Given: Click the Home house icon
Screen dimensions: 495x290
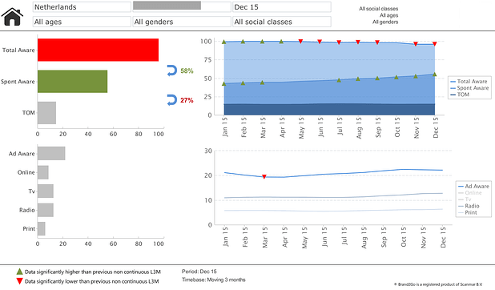Looking at the screenshot, I should (12, 17).
